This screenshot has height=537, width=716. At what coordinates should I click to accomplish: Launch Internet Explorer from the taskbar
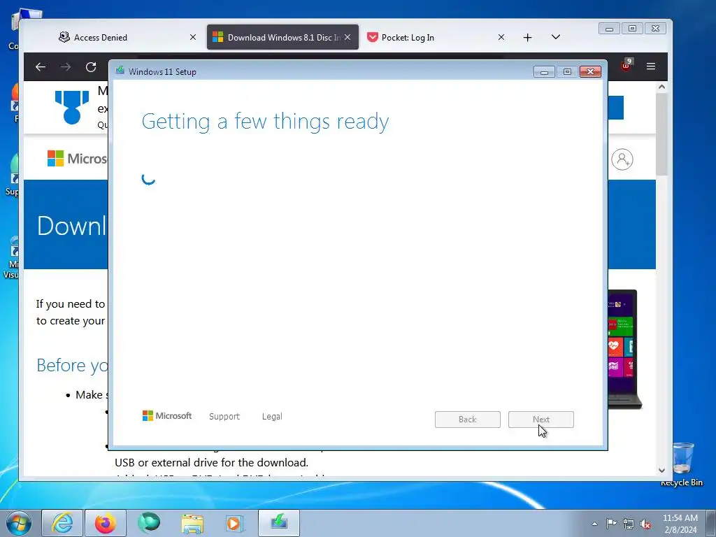coord(62,523)
